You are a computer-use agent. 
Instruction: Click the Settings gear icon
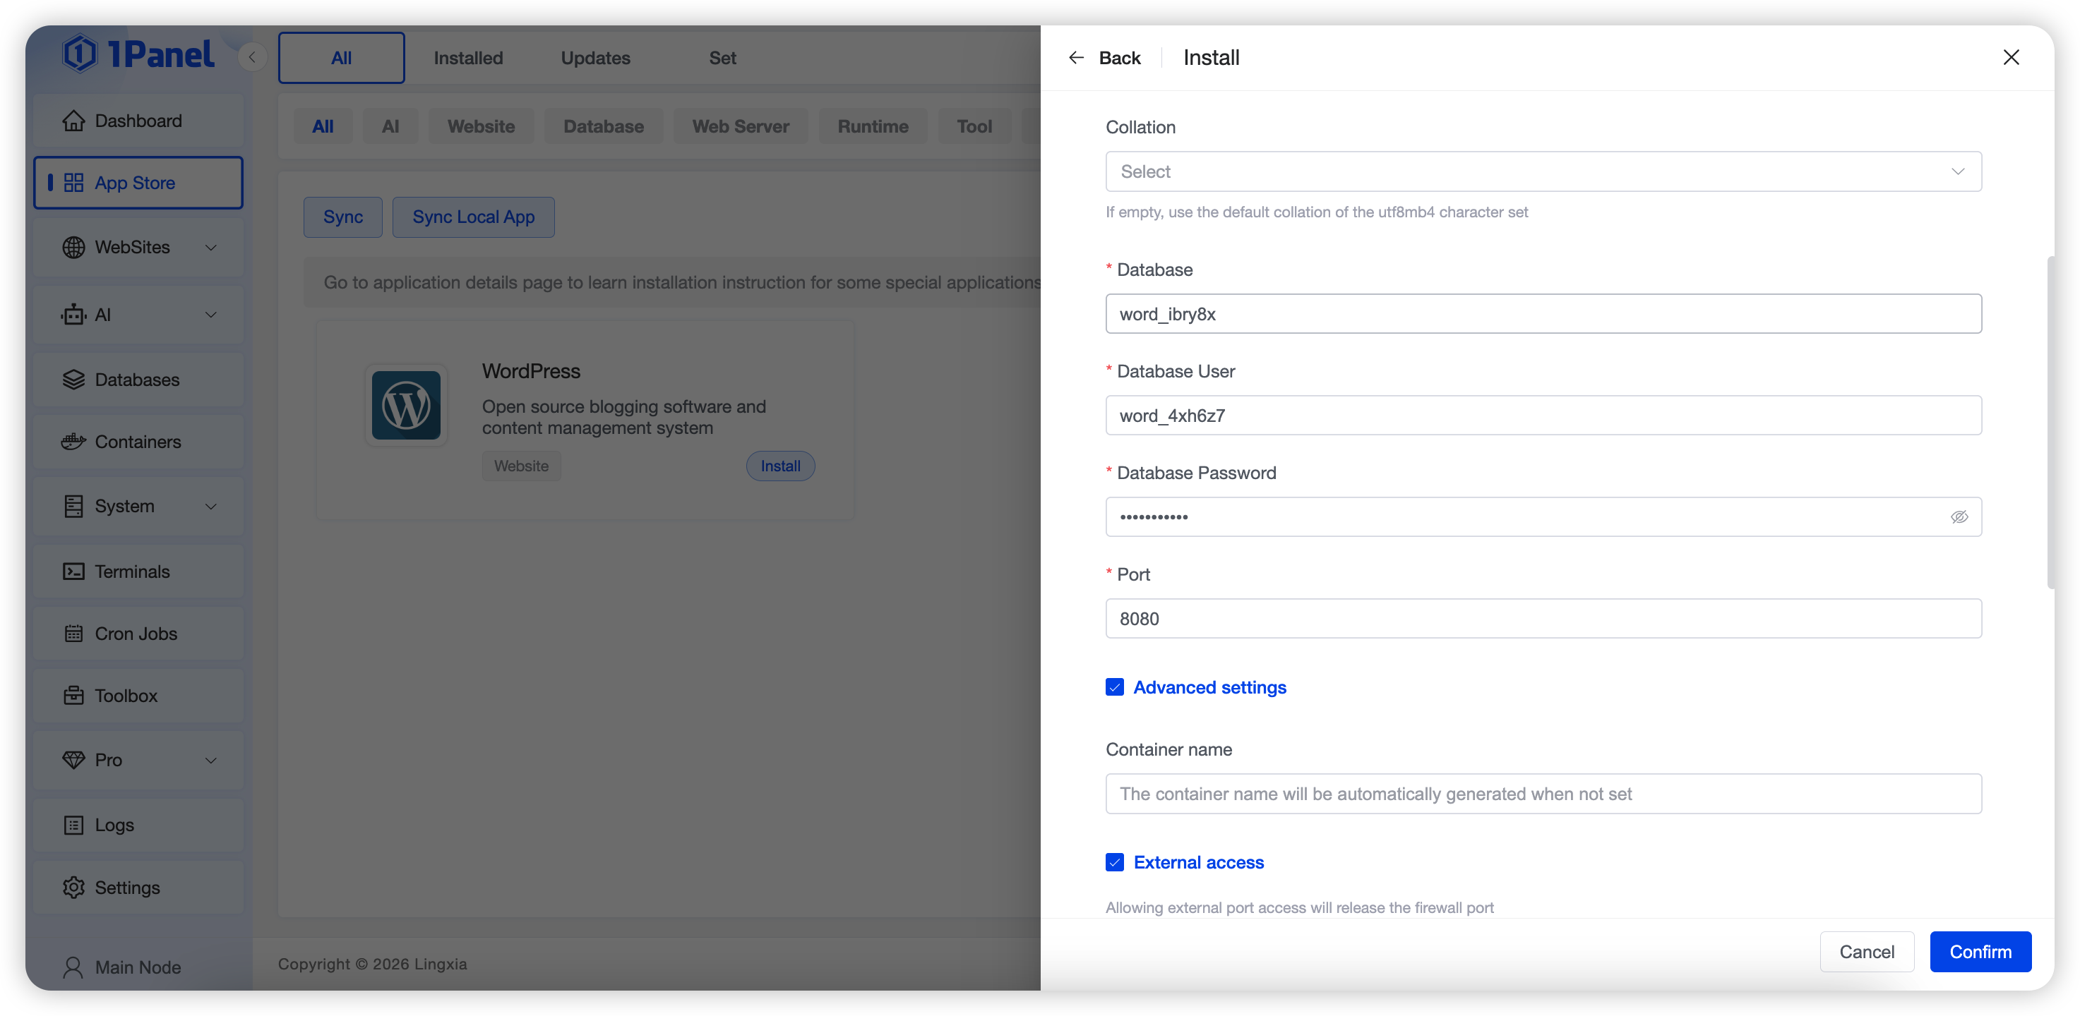pos(73,888)
